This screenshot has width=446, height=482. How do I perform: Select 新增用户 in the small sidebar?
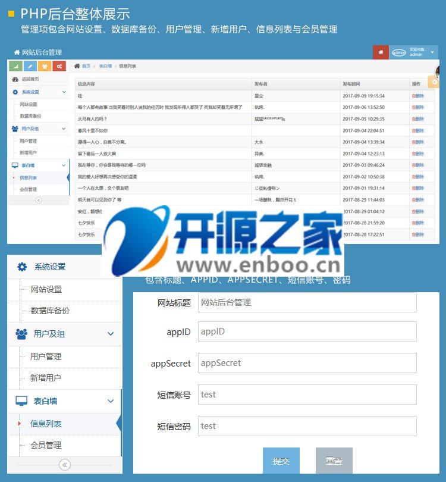coord(29,153)
